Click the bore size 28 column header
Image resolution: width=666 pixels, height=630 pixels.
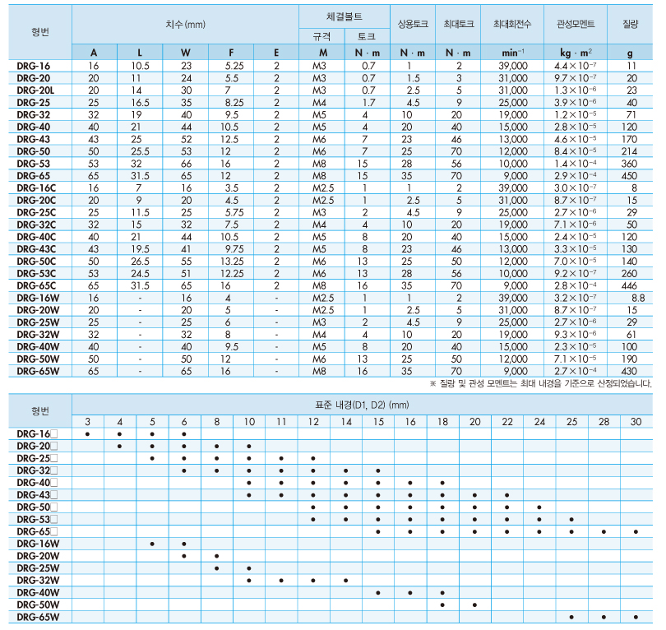coord(604,422)
